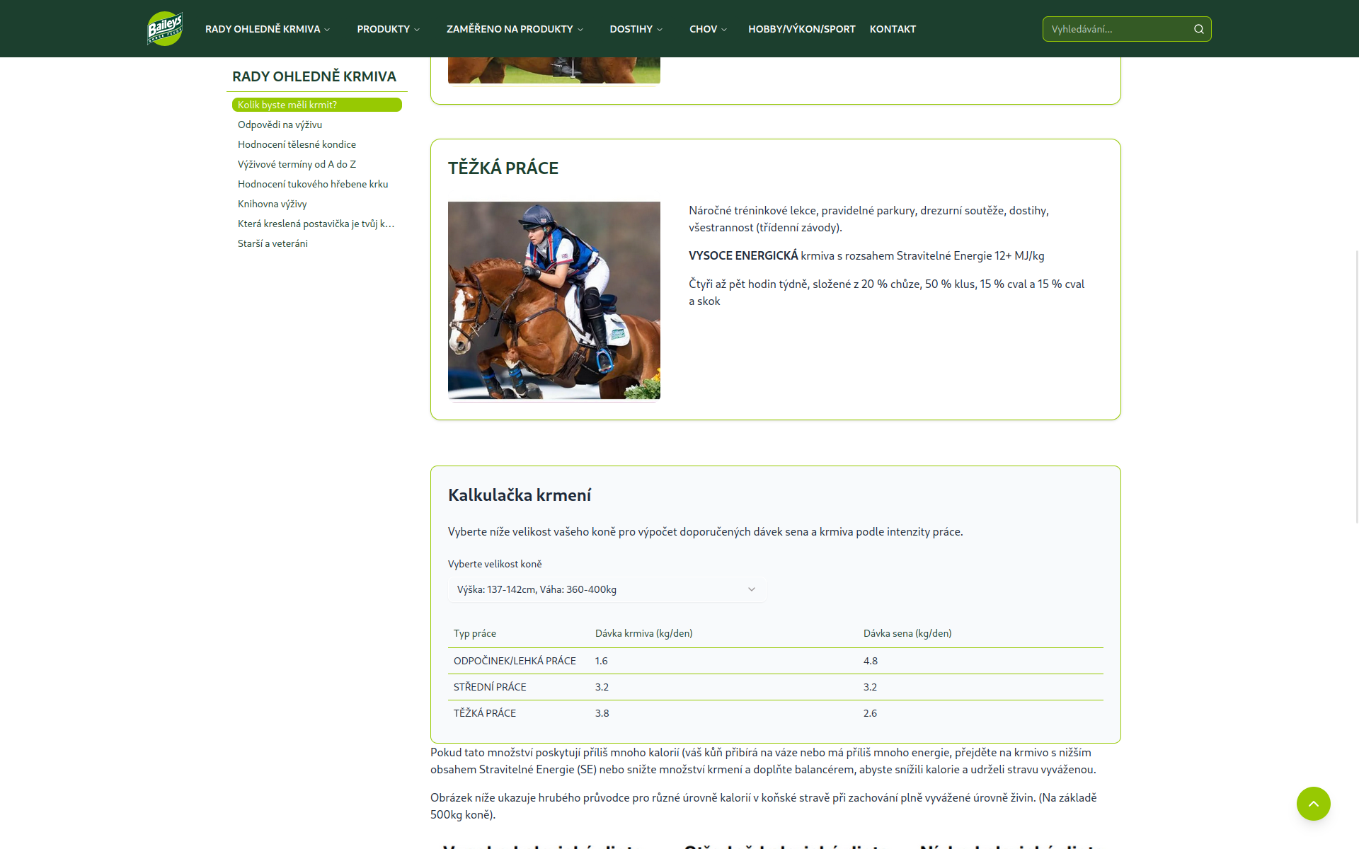Select the highlighted Kolik byste měli krmit? link
The width and height of the screenshot is (1359, 849).
click(287, 104)
